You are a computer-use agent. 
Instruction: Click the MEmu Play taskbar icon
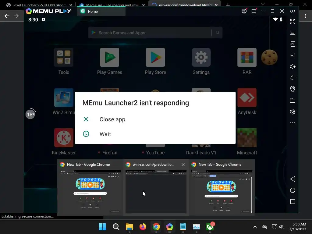click(169, 227)
